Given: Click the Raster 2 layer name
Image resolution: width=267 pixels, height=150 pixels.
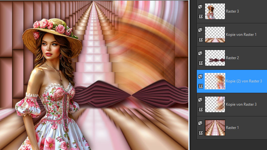Looking at the screenshot, I should 233,58.
